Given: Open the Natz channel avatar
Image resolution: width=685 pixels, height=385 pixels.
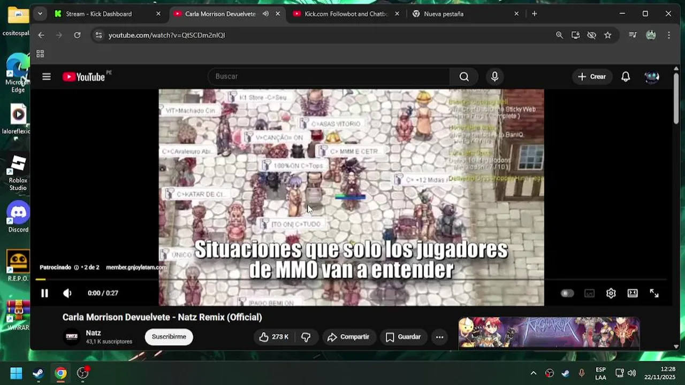Looking at the screenshot, I should tap(72, 337).
